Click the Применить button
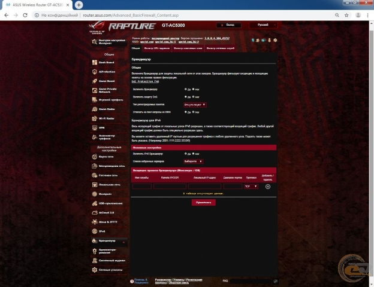Image resolution: width=374 pixels, height=287 pixels. coord(203,203)
